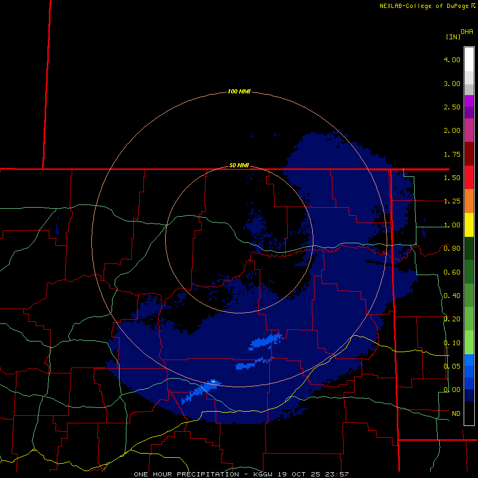Screen dimensions: 478x478
Task: Click the 4.00 legend value
Action: click(452, 59)
